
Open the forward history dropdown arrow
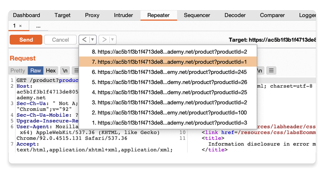click(112, 40)
